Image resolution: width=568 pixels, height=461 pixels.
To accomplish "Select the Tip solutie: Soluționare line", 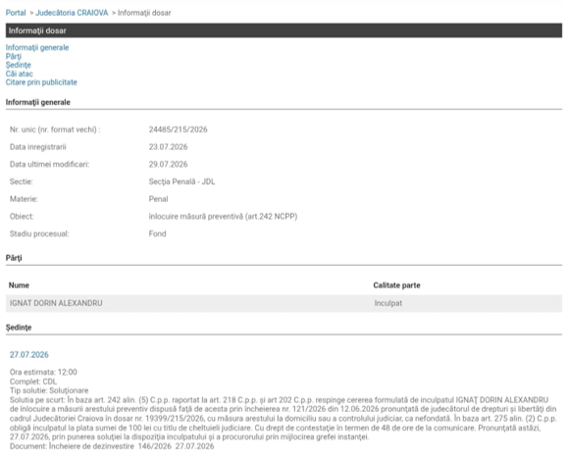I will coord(49,390).
